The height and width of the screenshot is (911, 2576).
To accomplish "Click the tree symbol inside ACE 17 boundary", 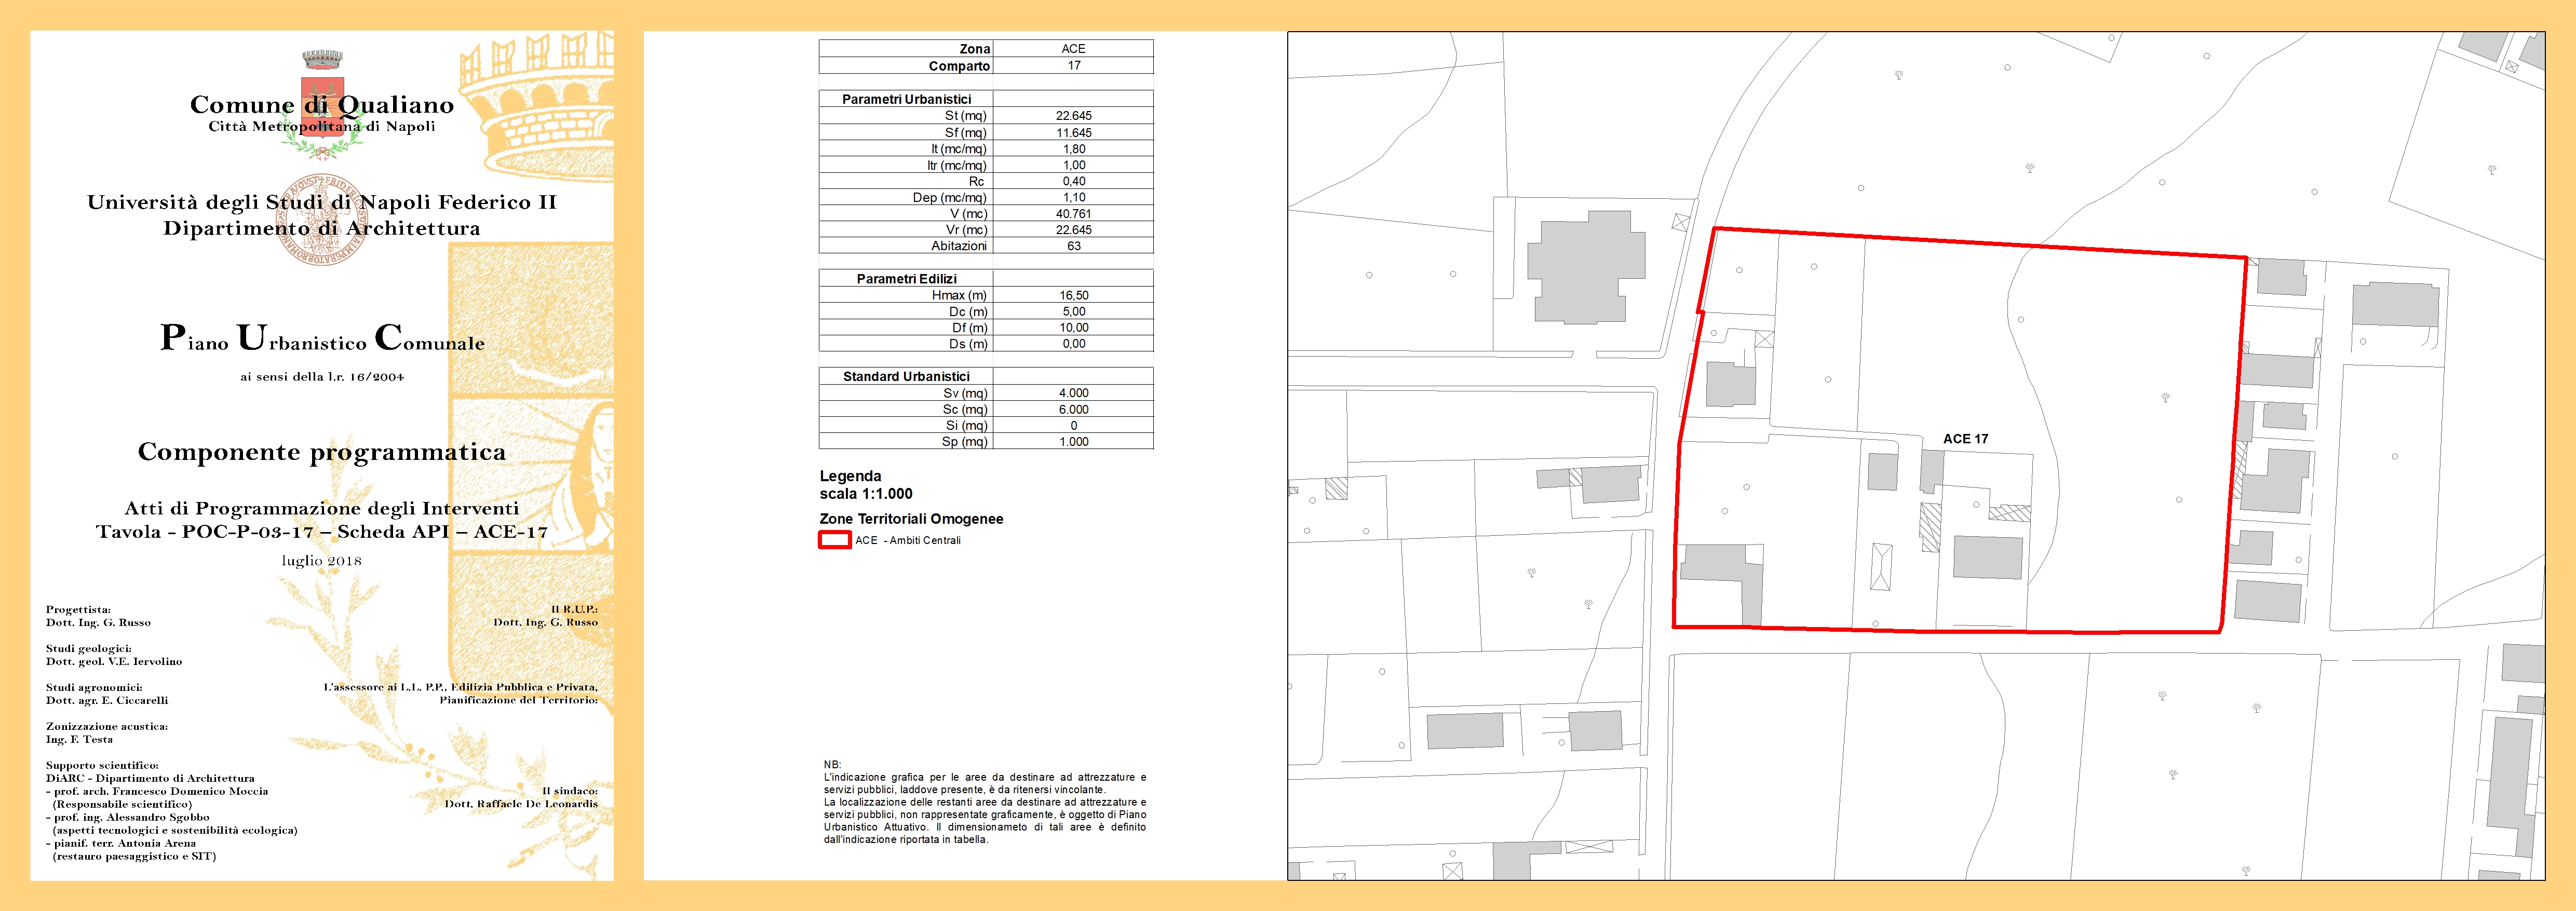I will pyautogui.click(x=2165, y=398).
